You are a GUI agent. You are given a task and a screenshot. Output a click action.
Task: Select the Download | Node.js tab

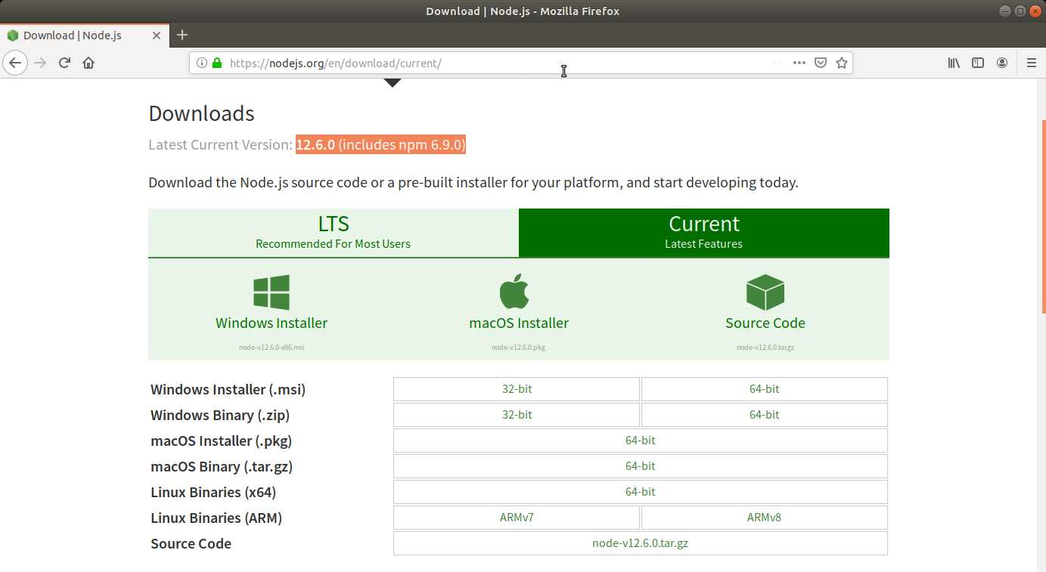(x=85, y=36)
